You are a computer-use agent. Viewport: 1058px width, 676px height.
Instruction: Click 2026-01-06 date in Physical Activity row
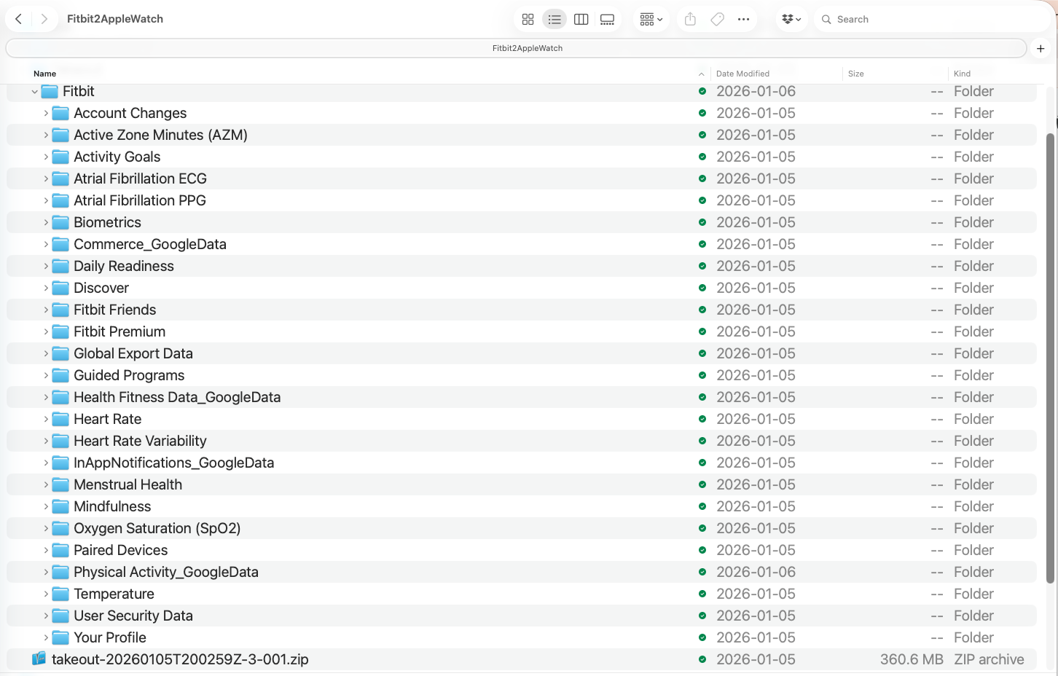[756, 572]
